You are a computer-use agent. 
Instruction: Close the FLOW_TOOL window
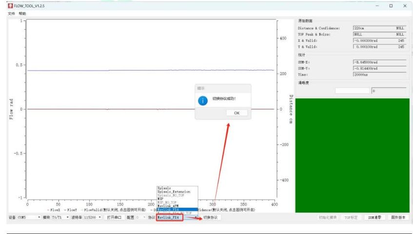(405, 6)
